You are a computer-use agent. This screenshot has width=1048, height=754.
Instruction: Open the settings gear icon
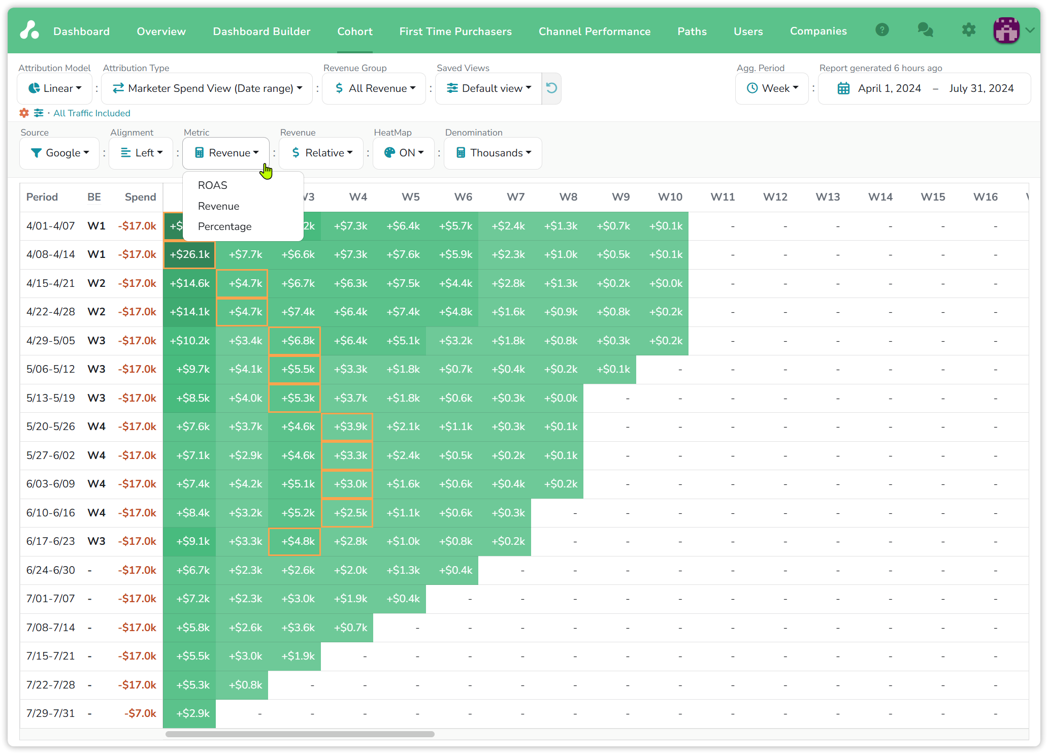[x=968, y=30]
